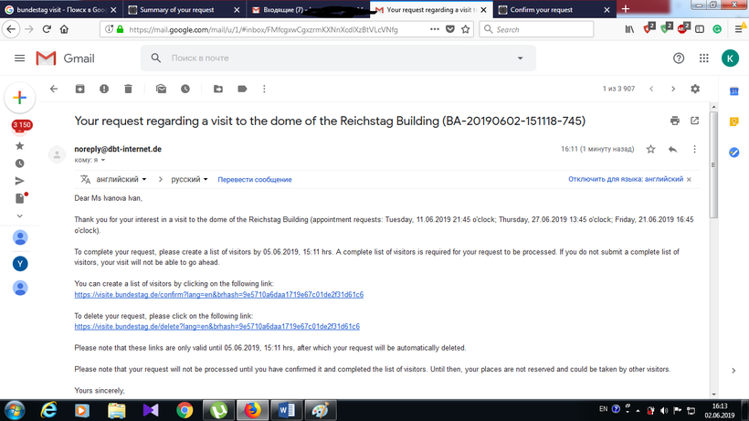The height and width of the screenshot is (421, 749).
Task: Open message more options next to reply
Action: [694, 150]
